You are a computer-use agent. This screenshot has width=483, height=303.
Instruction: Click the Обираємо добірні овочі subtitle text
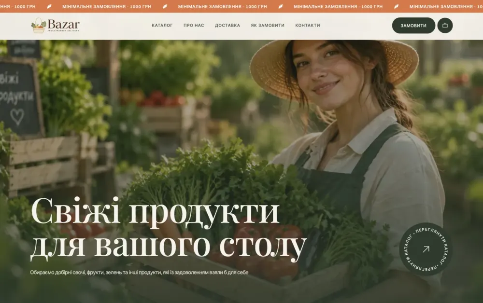point(139,273)
